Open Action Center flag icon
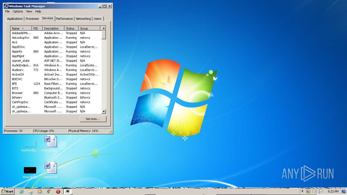The height and width of the screenshot is (195, 347). (321, 191)
